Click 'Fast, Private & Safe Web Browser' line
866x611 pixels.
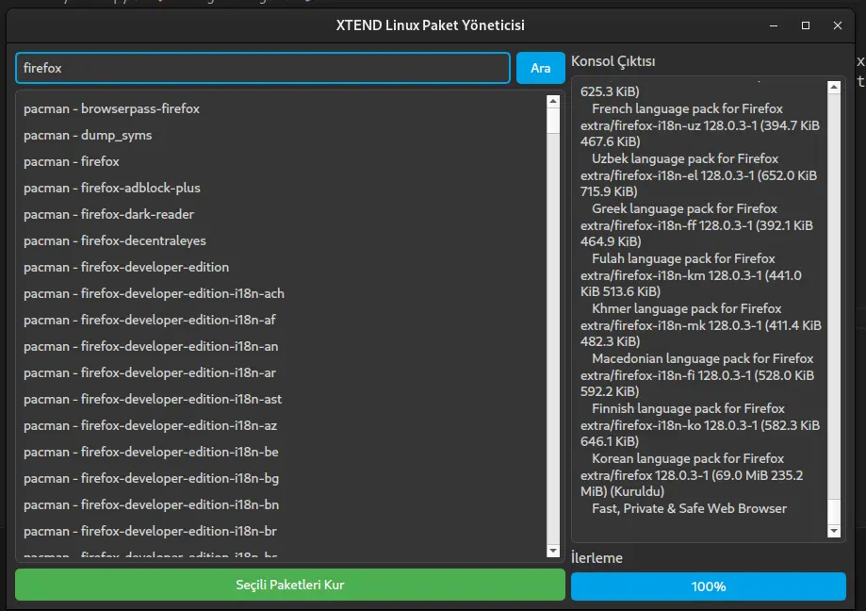tap(689, 509)
